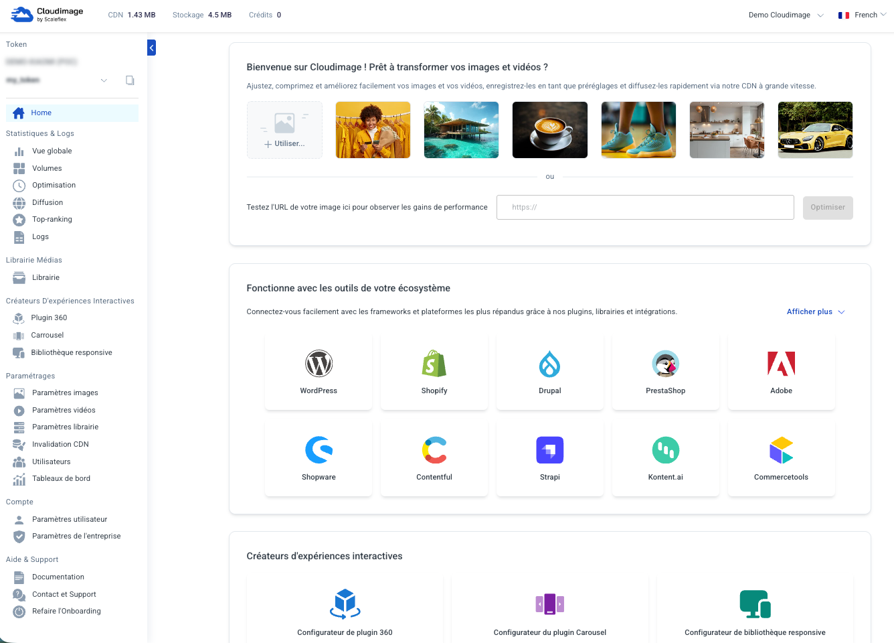The width and height of the screenshot is (894, 643).
Task: Click the Carrousel sidebar icon
Action: click(19, 336)
